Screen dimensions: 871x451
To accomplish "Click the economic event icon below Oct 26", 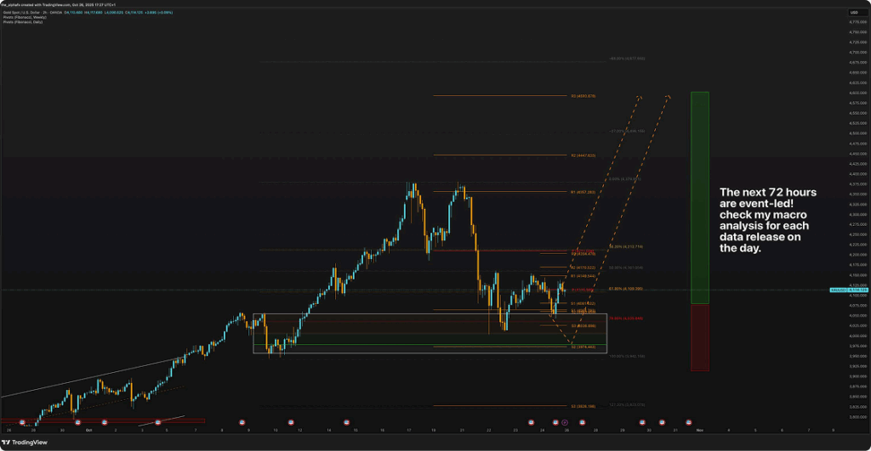I will tap(565, 421).
